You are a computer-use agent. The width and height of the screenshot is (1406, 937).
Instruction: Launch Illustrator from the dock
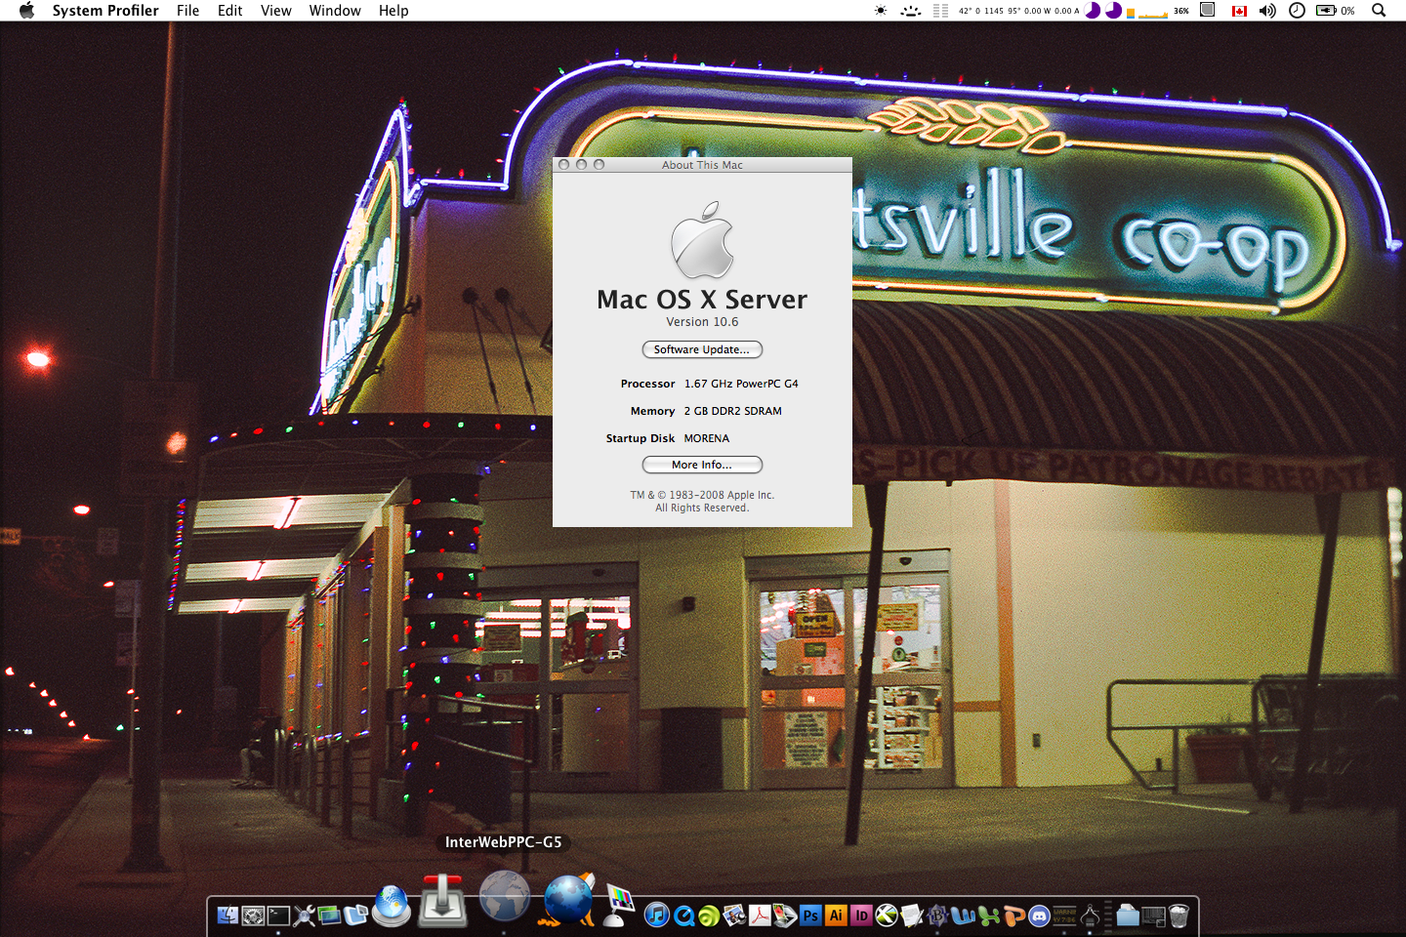[x=836, y=916]
